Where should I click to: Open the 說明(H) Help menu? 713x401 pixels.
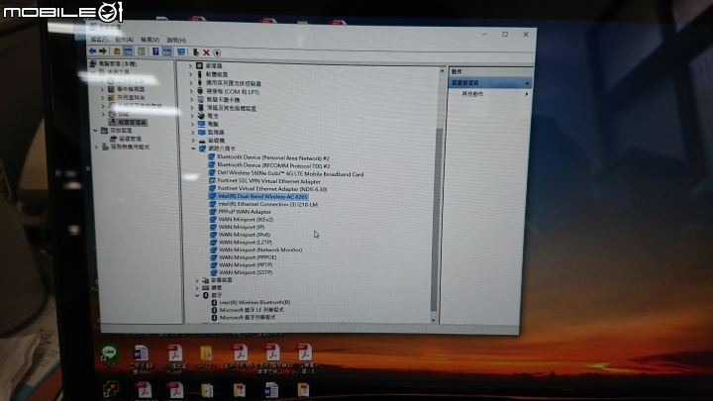[176, 40]
